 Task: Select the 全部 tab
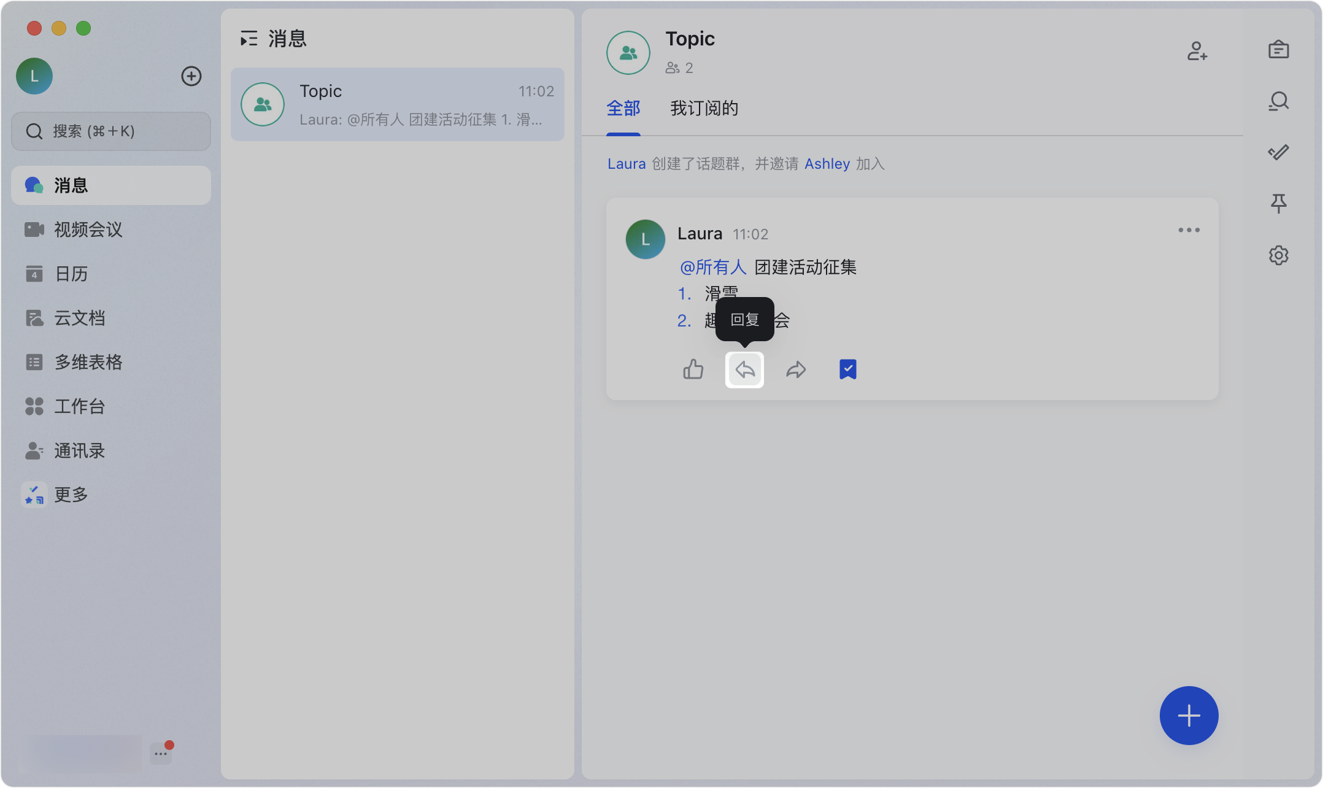pos(623,109)
